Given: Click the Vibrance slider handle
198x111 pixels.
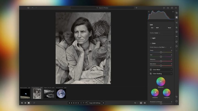Looking at the screenshot, I should pyautogui.click(x=161, y=61).
